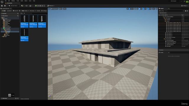Open the viewport options hamburger menu

coord(49,9)
